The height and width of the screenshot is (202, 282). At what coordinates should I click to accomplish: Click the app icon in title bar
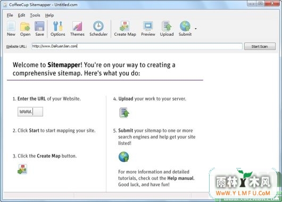point(5,5)
